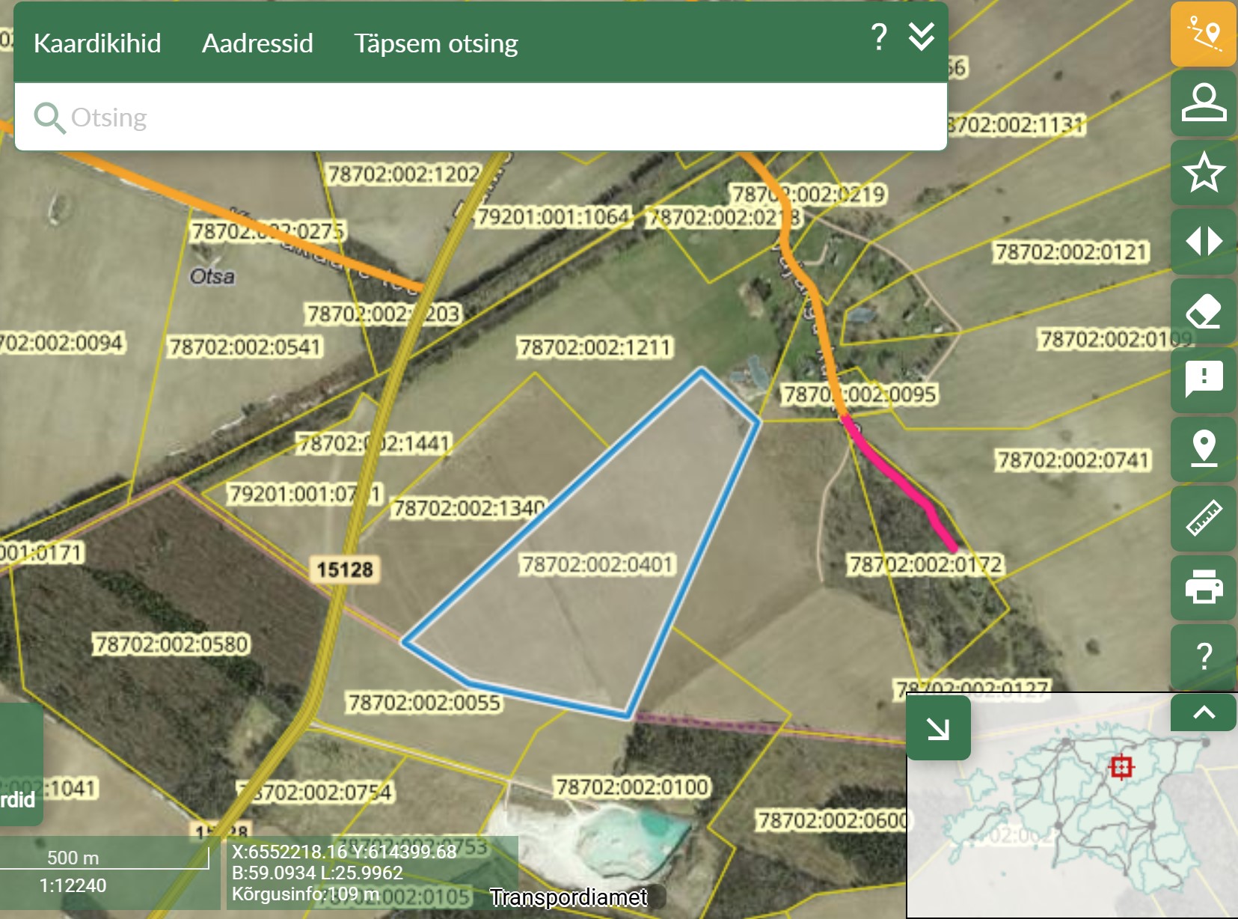This screenshot has width=1238, height=919.
Task: Click the Otsing search field
Action: tap(479, 117)
